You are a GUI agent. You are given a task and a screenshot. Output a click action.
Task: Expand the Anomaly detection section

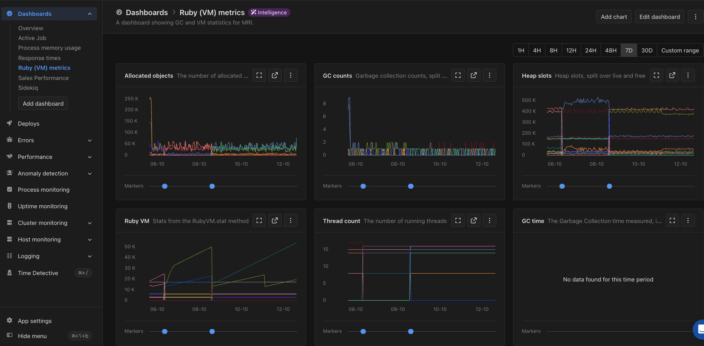[x=90, y=174]
